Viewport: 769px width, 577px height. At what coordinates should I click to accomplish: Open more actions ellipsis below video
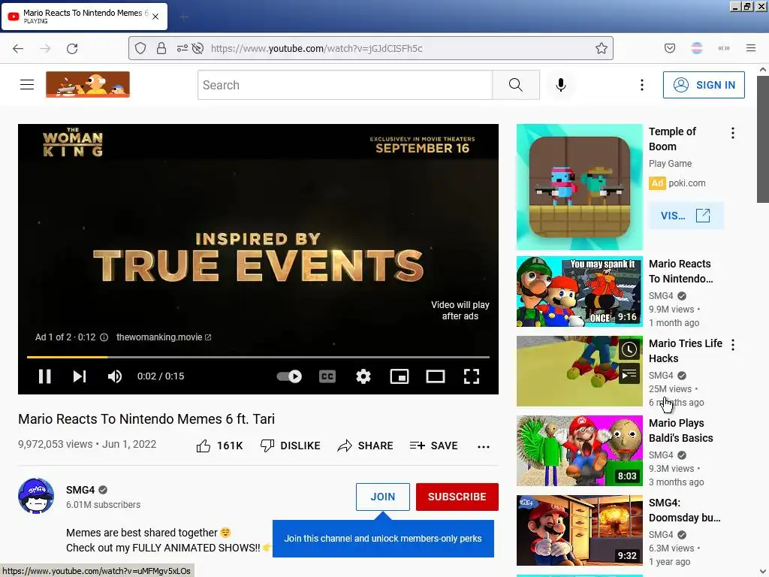click(x=484, y=446)
